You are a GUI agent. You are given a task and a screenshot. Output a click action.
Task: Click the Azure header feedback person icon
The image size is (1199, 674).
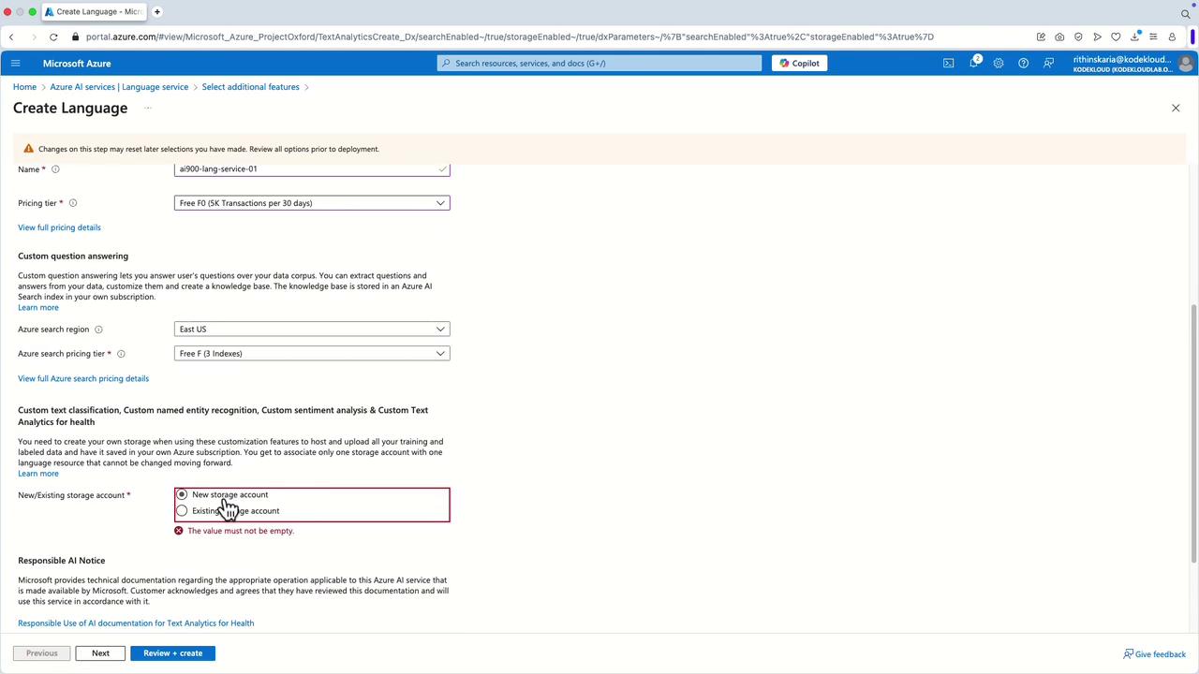click(1048, 64)
